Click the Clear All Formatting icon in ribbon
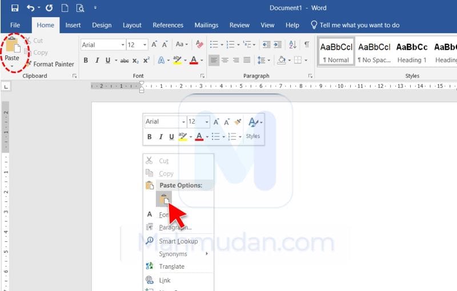 [199, 45]
